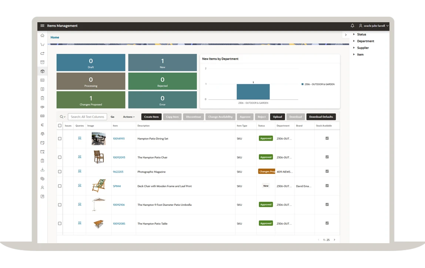Click inside the Search All Text Columns field

pos(87,117)
